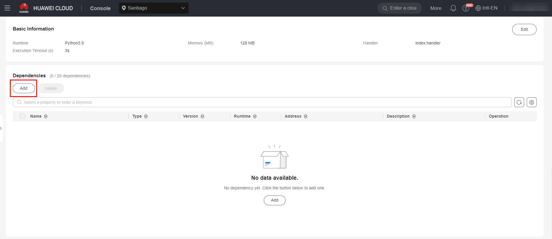552x239 pixels.
Task: Open table column settings gear
Action: coord(531,102)
